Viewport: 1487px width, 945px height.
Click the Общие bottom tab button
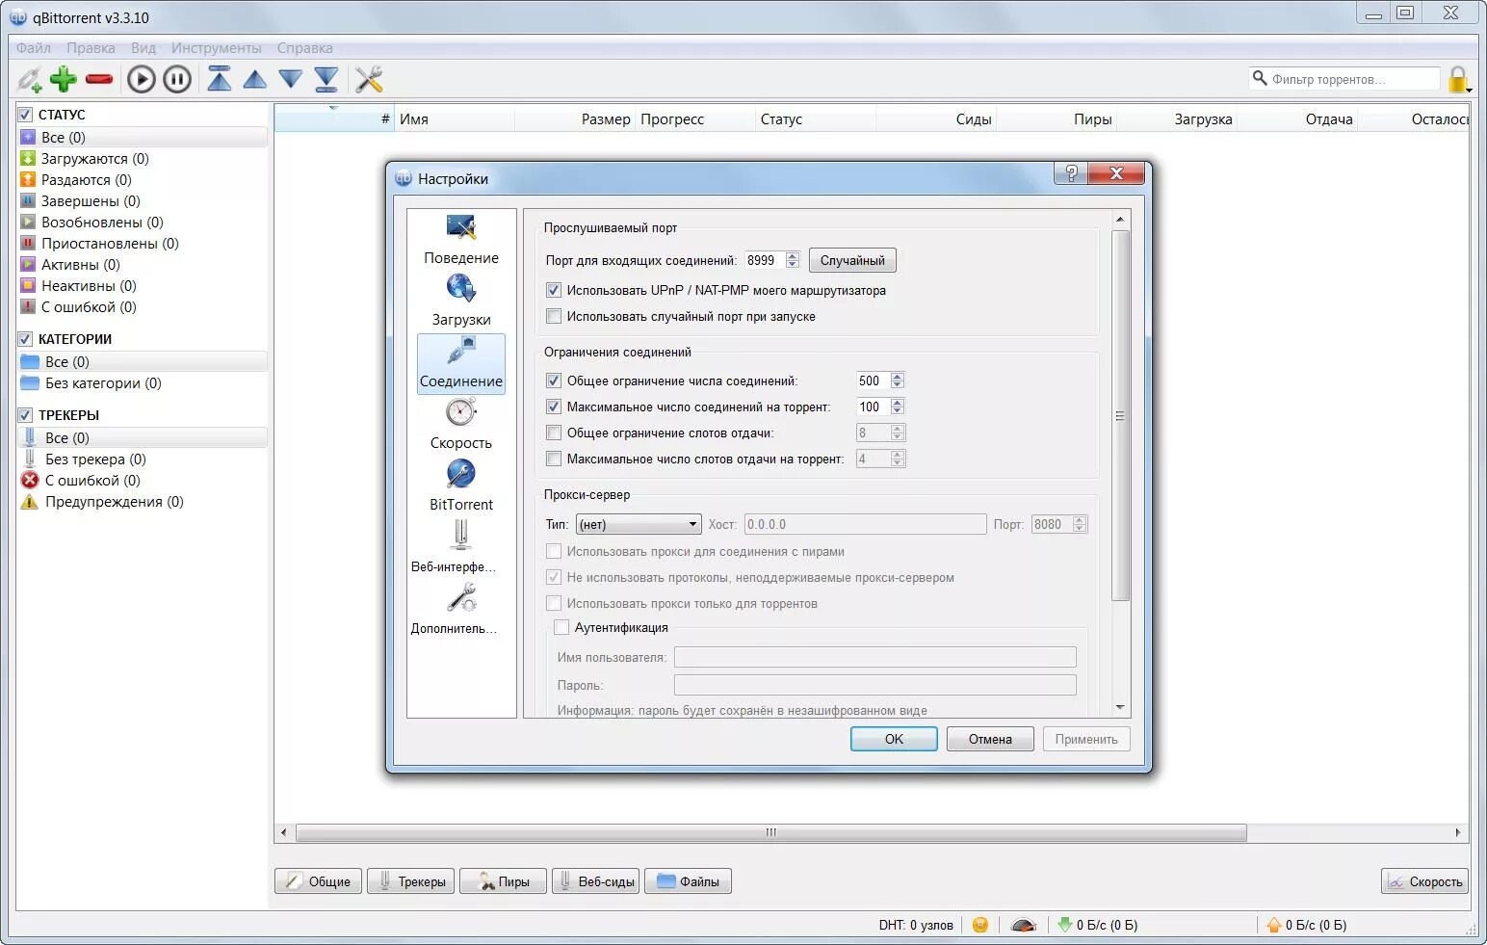319,881
